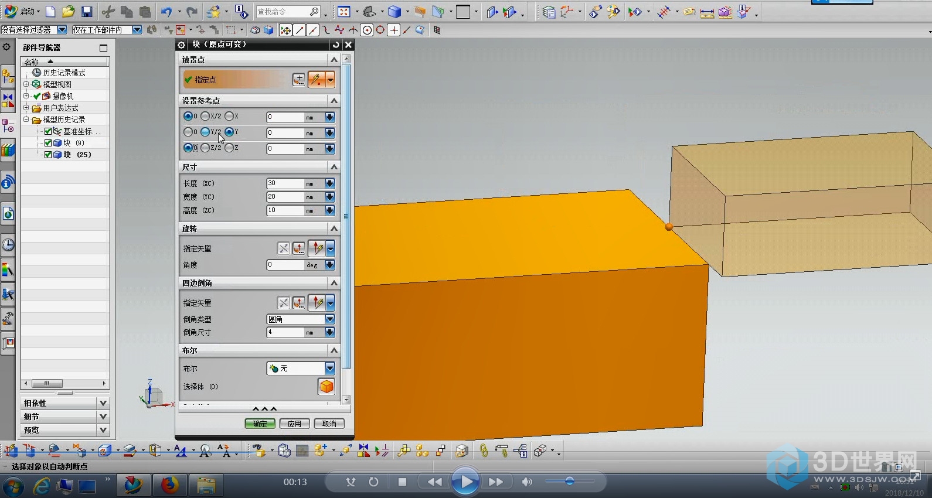The image size is (932, 498).
Task: Click the Fit view icon
Action: tap(344, 12)
